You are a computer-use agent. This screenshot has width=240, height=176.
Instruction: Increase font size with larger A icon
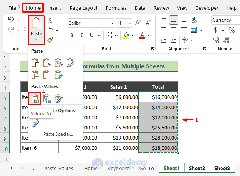138,23
